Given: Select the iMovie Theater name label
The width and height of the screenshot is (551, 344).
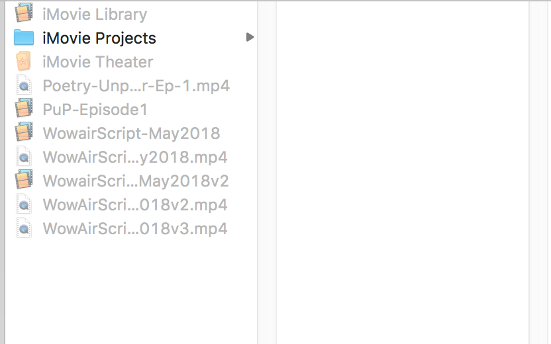Looking at the screenshot, I should [98, 62].
